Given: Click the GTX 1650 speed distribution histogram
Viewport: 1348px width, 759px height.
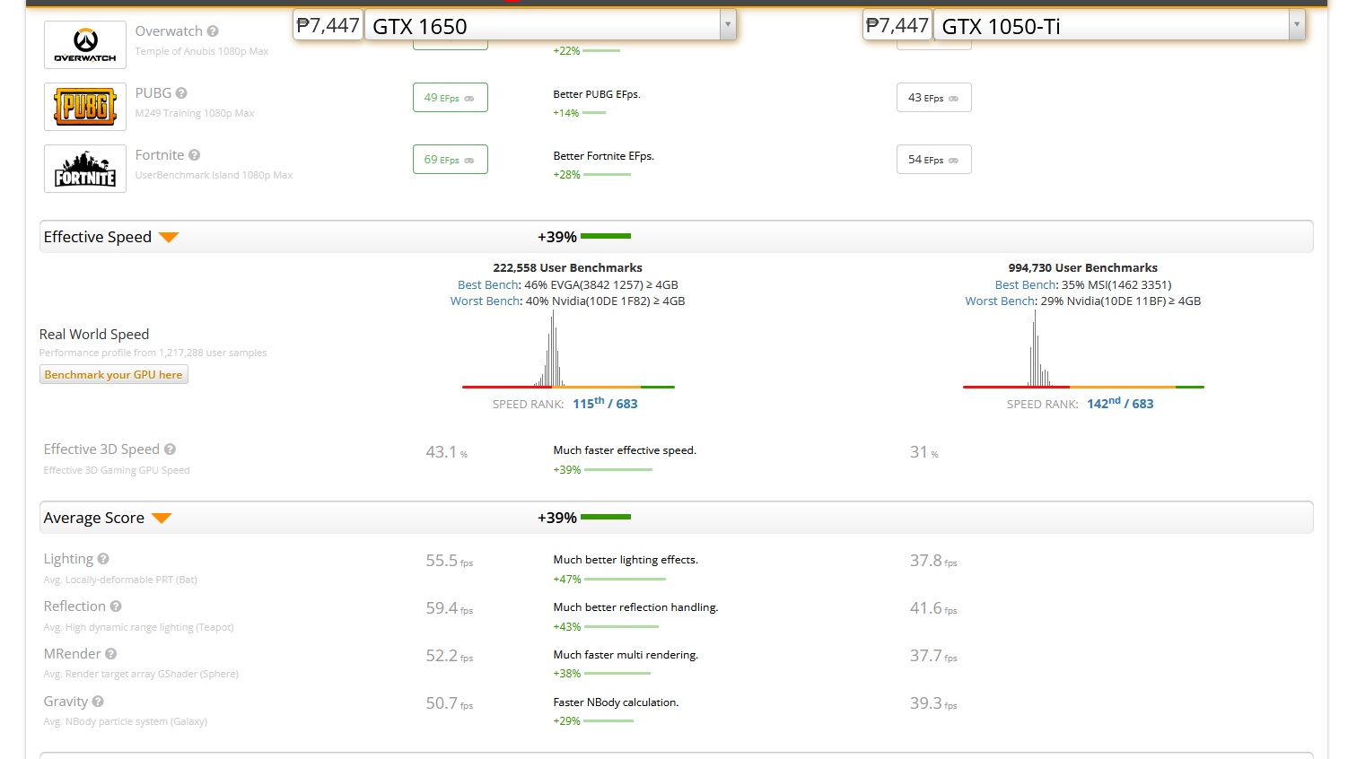Looking at the screenshot, I should [x=568, y=349].
